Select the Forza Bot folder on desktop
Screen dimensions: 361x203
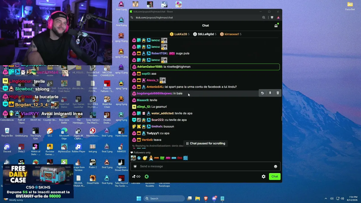coord(350,6)
